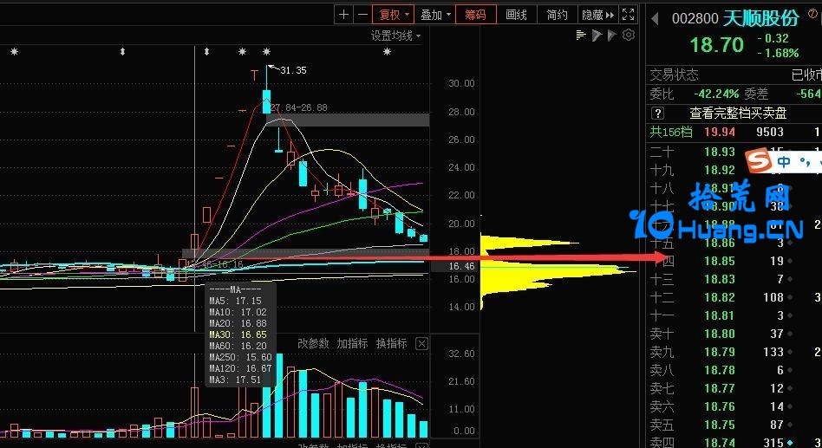Screen dimensions: 822x448
Task: Click the current price 18.70
Action: tap(716, 45)
